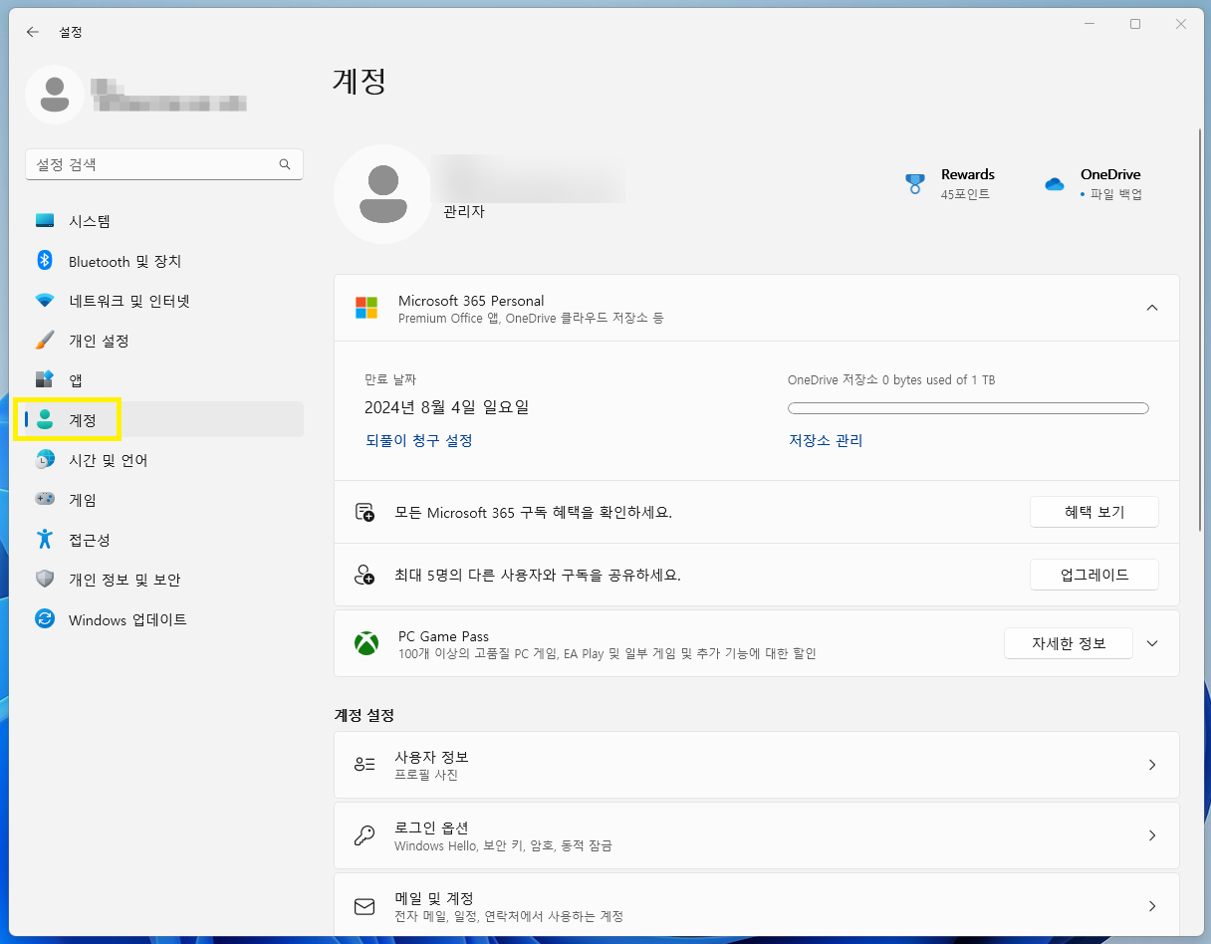Click the 개인 정보 및 보안 shield icon

click(45, 580)
